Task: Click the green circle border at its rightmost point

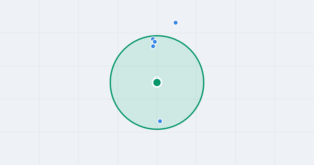Action: (x=204, y=82)
